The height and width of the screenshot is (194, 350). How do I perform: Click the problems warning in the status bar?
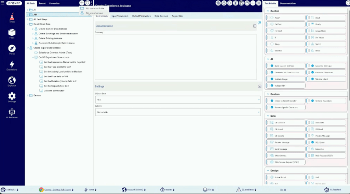(246, 190)
